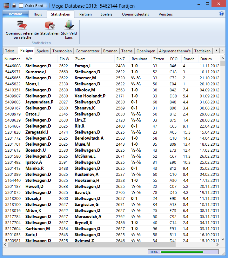Open the Commentator list tab
This screenshot has width=228, height=258.
click(x=87, y=51)
